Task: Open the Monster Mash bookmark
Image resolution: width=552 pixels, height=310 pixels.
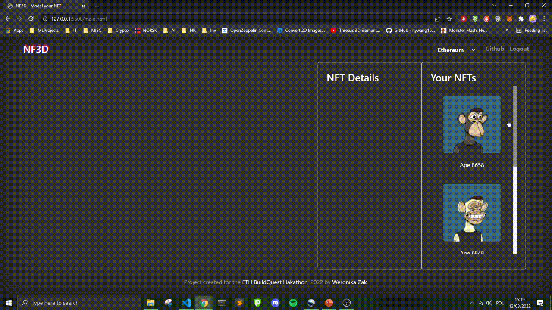Action: pos(464,31)
